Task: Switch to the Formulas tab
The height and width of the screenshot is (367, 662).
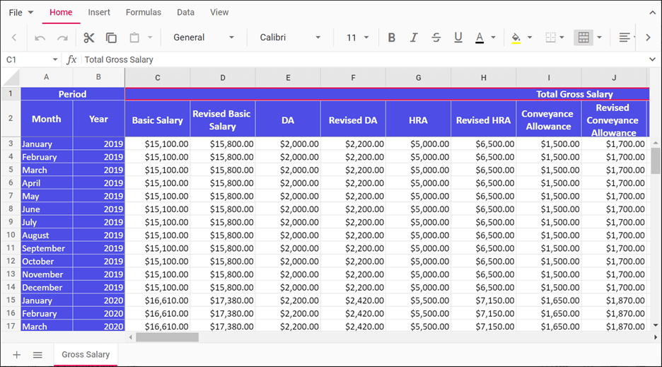Action: (144, 12)
